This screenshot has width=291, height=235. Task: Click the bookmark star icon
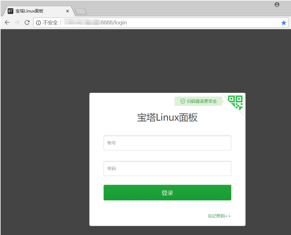(283, 23)
